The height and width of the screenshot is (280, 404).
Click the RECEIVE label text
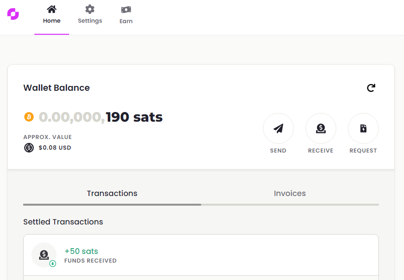click(x=321, y=151)
